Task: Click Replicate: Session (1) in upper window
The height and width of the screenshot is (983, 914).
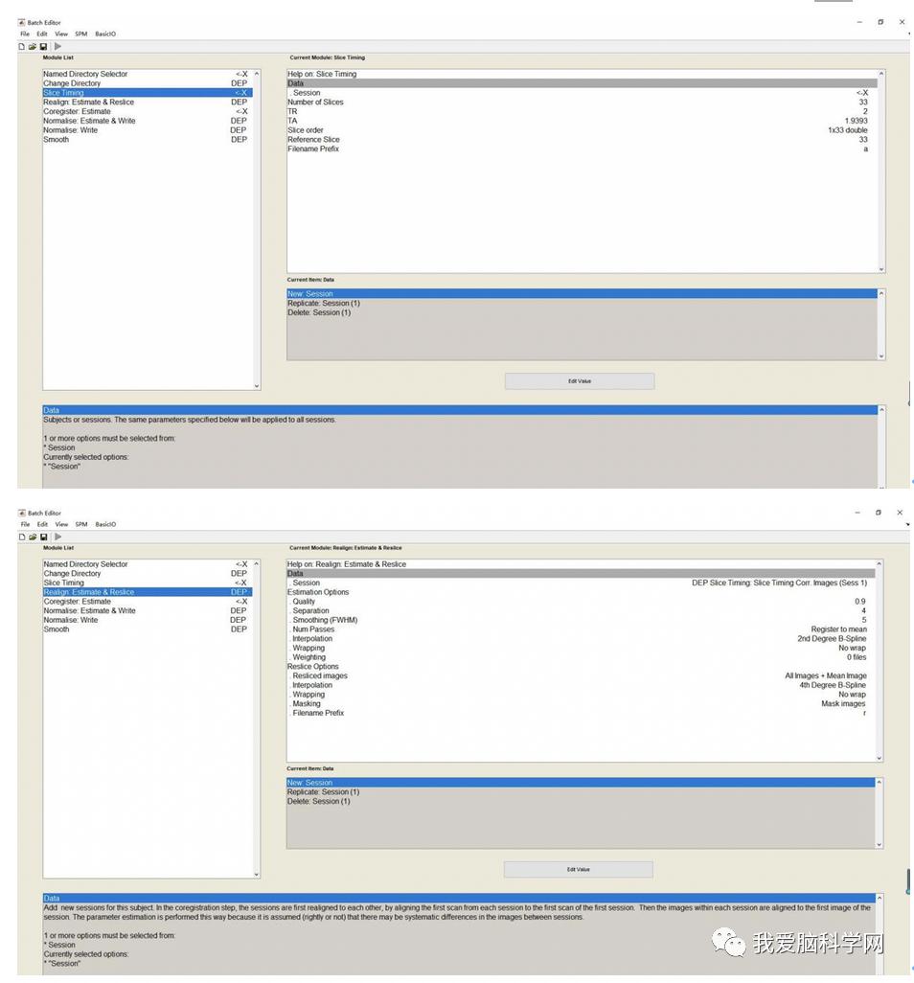Action: coord(582,304)
